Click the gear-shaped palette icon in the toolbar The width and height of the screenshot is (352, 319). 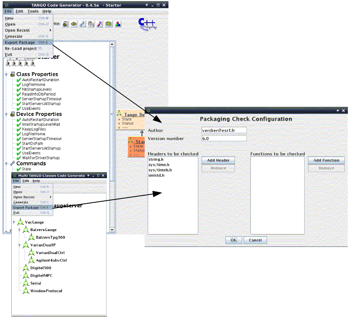tap(74, 24)
